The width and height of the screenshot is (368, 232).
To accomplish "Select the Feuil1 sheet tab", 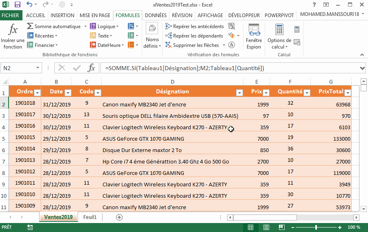I will pyautogui.click(x=90, y=217).
